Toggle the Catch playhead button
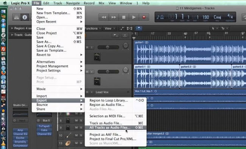Viewport: 246px width, 149px height. pyautogui.click(x=139, y=28)
